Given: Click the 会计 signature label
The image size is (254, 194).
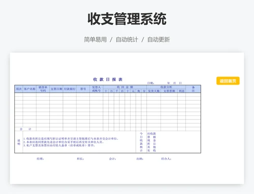Looking at the screenshot, I should click(113, 159).
